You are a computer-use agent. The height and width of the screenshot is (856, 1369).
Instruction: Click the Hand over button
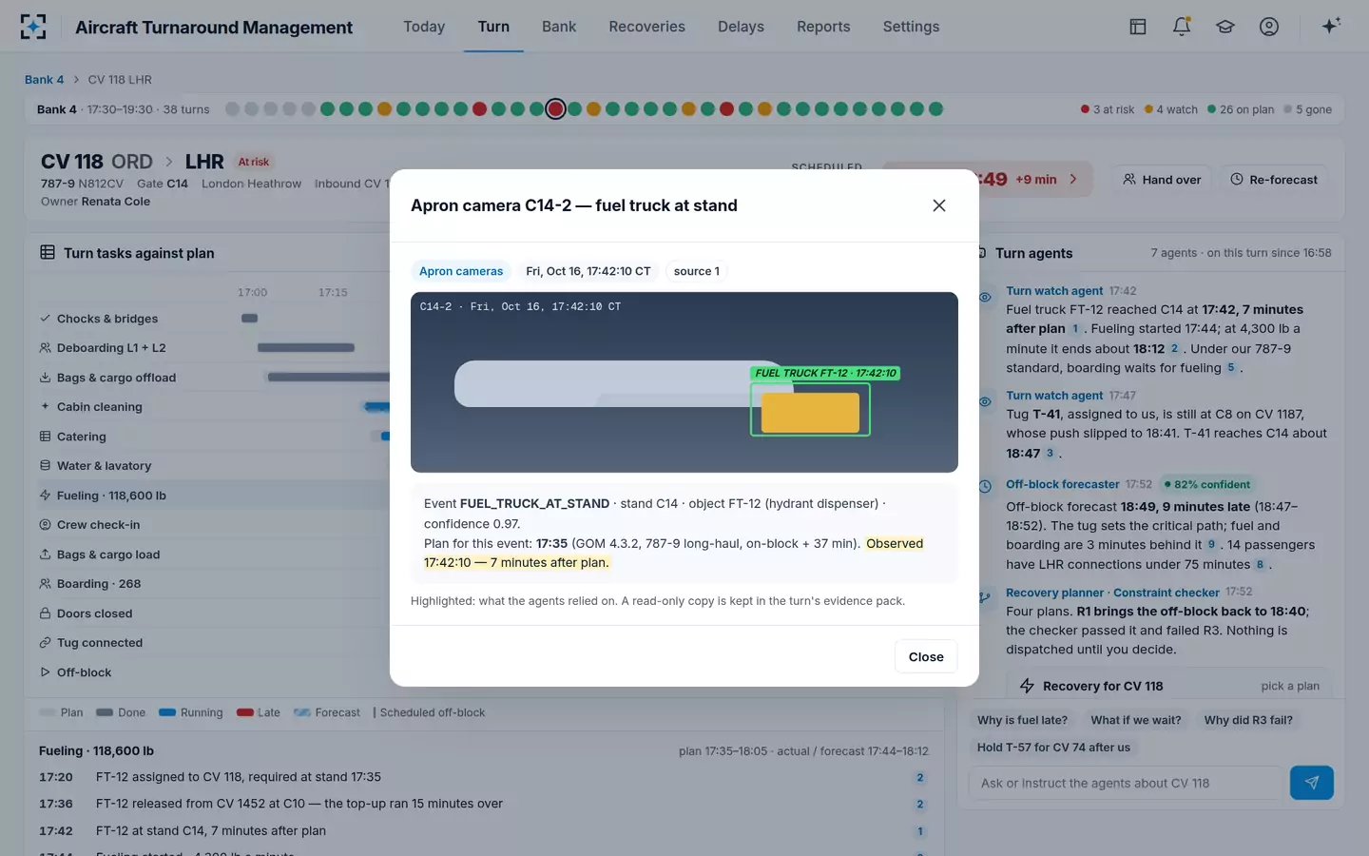[1162, 180]
